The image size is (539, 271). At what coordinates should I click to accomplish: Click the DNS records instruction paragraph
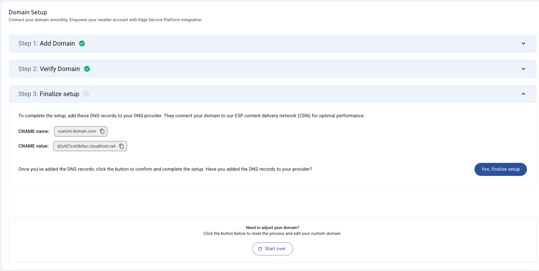(x=191, y=116)
